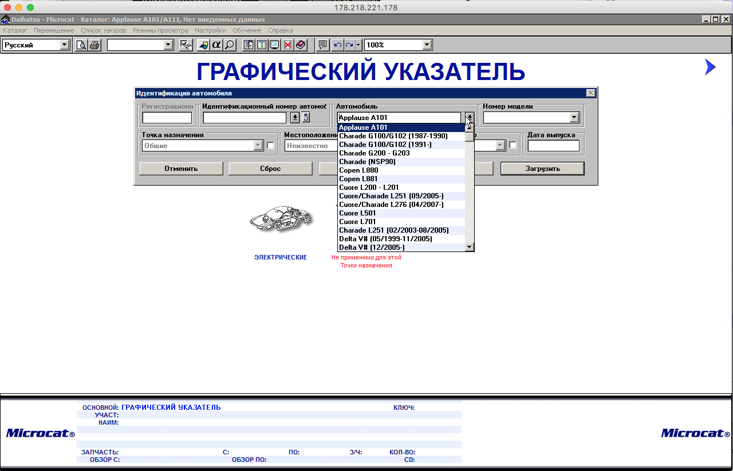This screenshot has height=471, width=733.
Task: Click the speech bubble notes icon
Action: click(x=323, y=45)
